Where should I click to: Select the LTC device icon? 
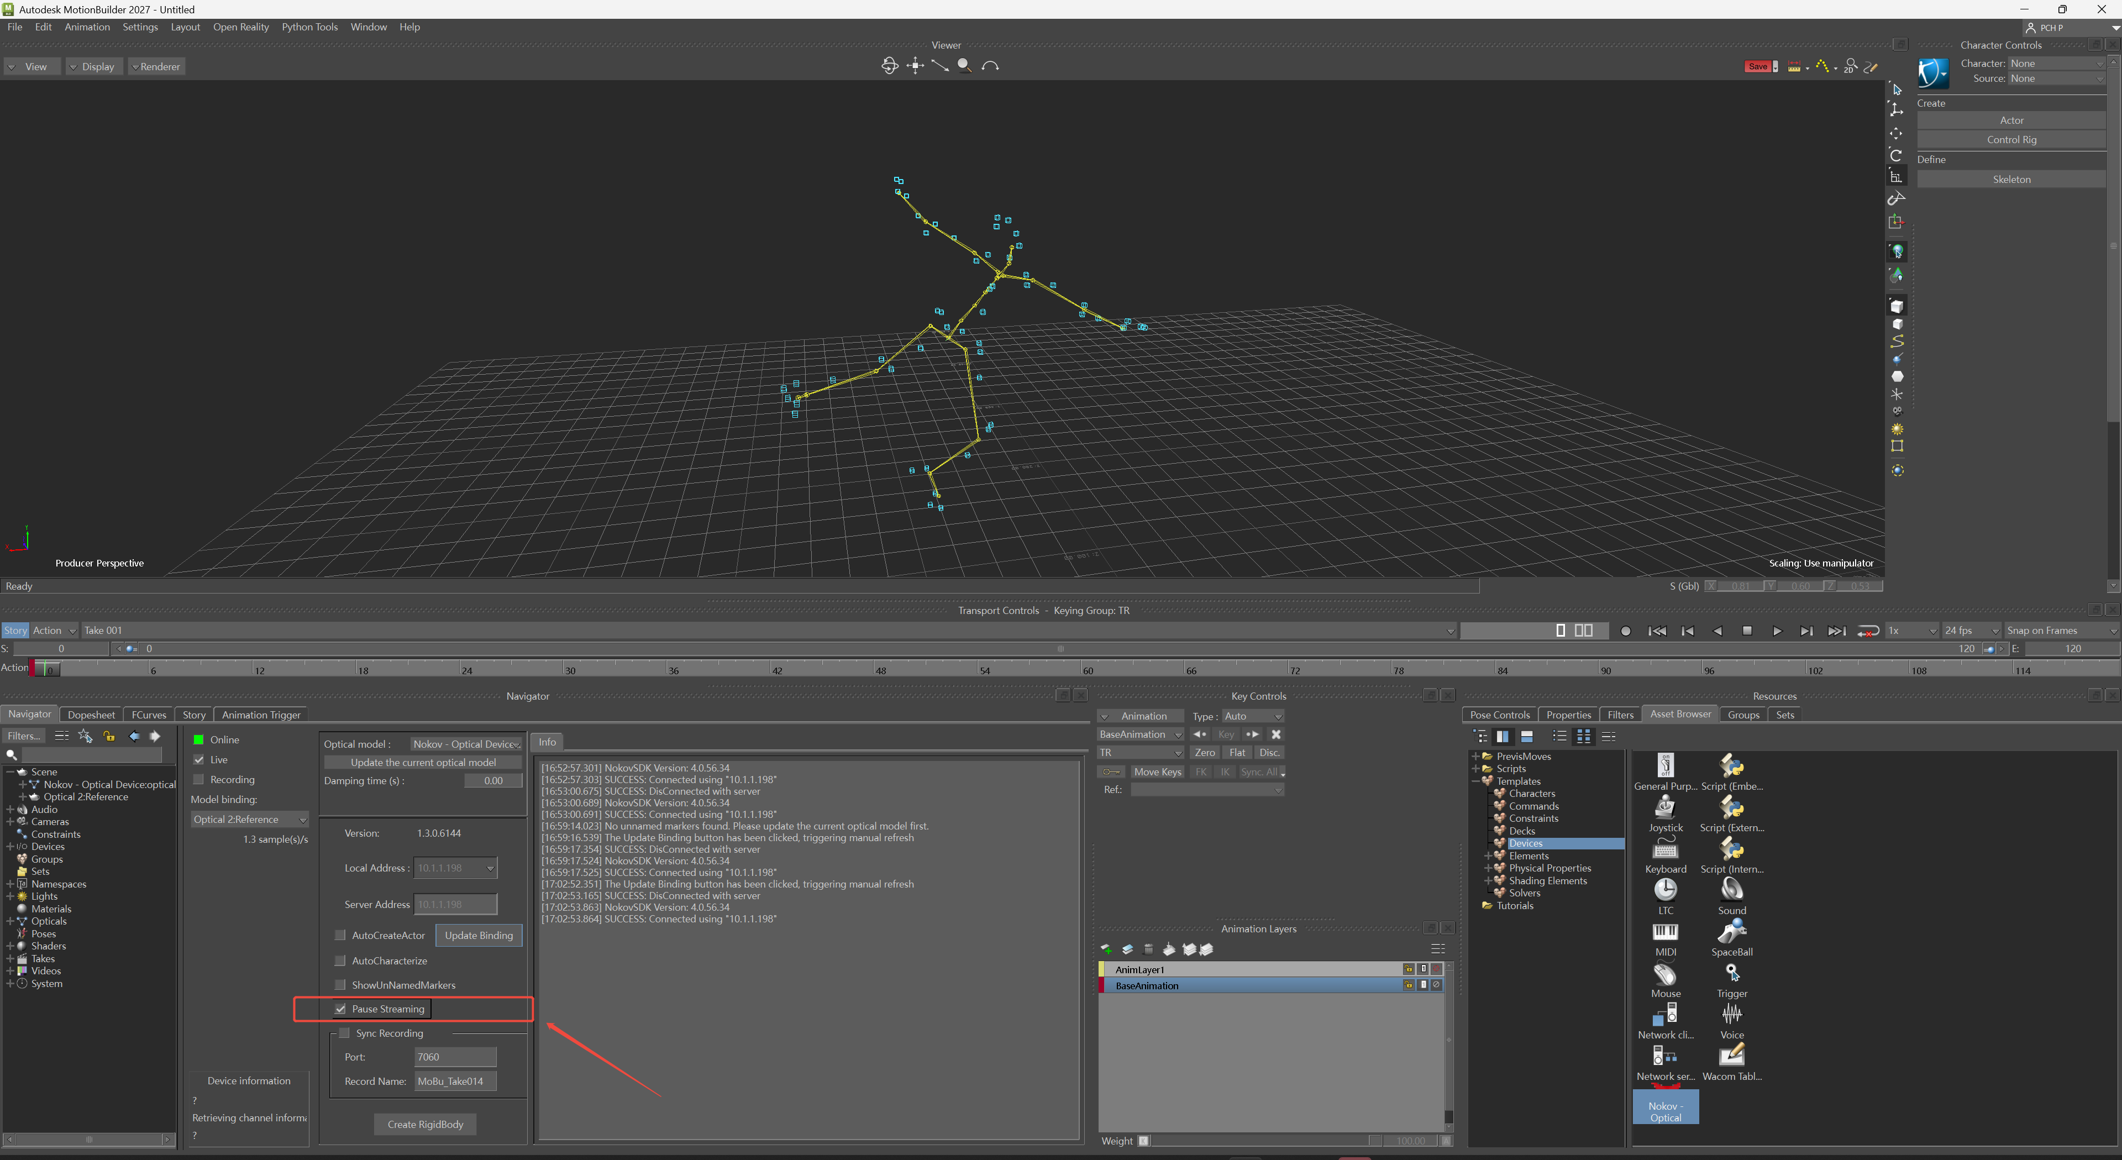coord(1665,890)
